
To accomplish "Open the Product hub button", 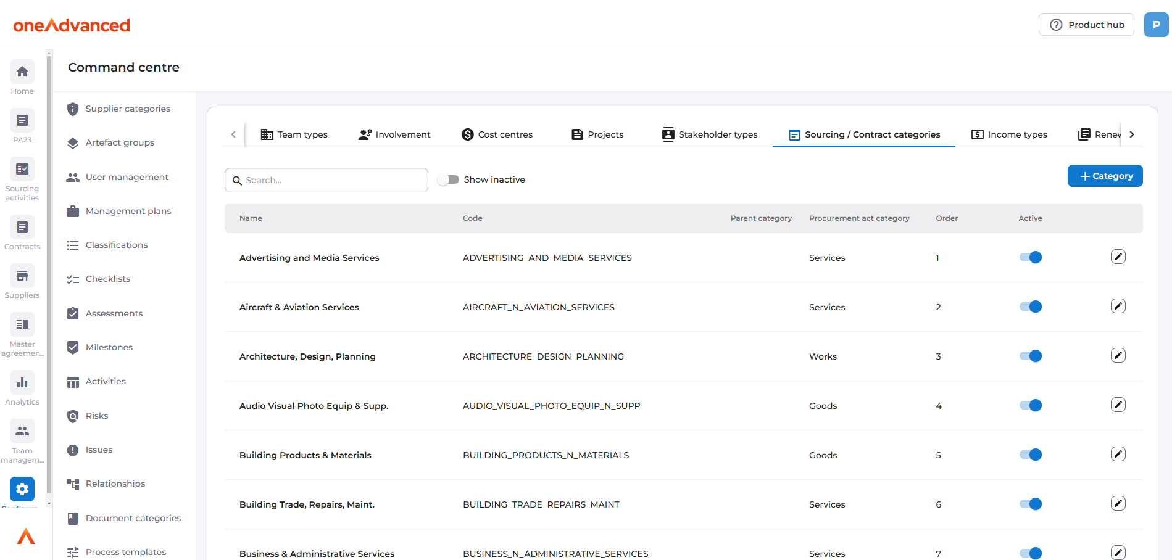I will pyautogui.click(x=1086, y=25).
